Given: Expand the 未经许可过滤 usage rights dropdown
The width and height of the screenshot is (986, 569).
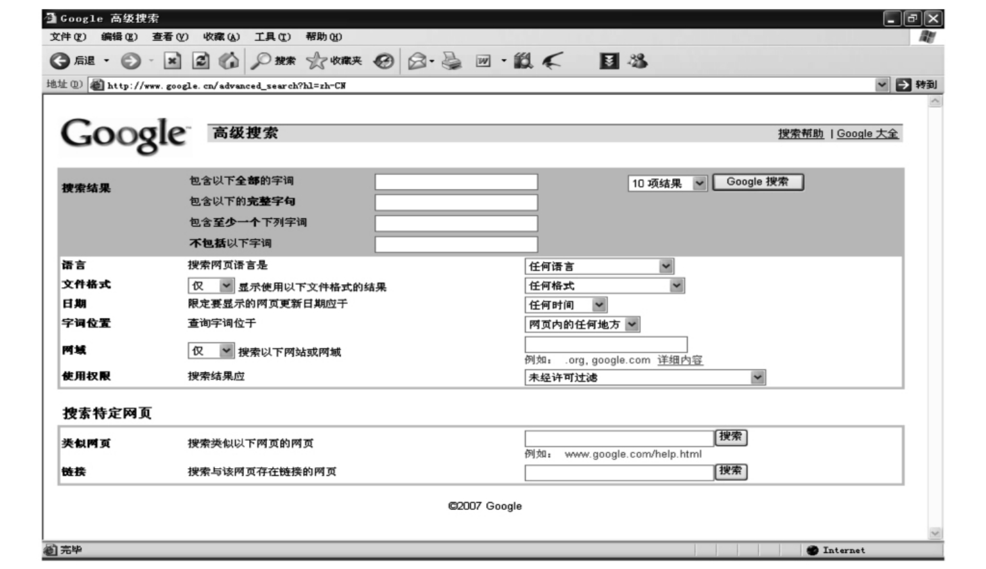Looking at the screenshot, I should 645,378.
